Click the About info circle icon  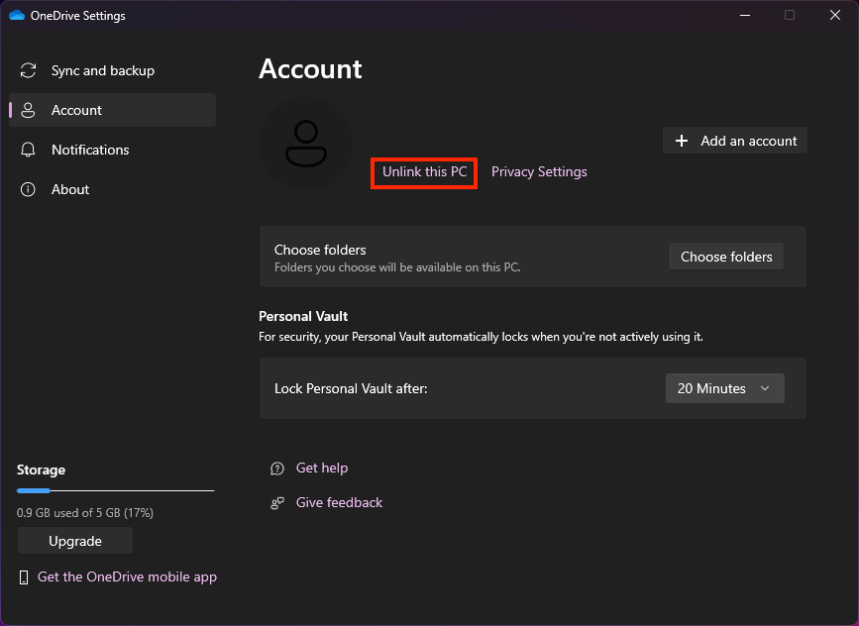[x=28, y=189]
